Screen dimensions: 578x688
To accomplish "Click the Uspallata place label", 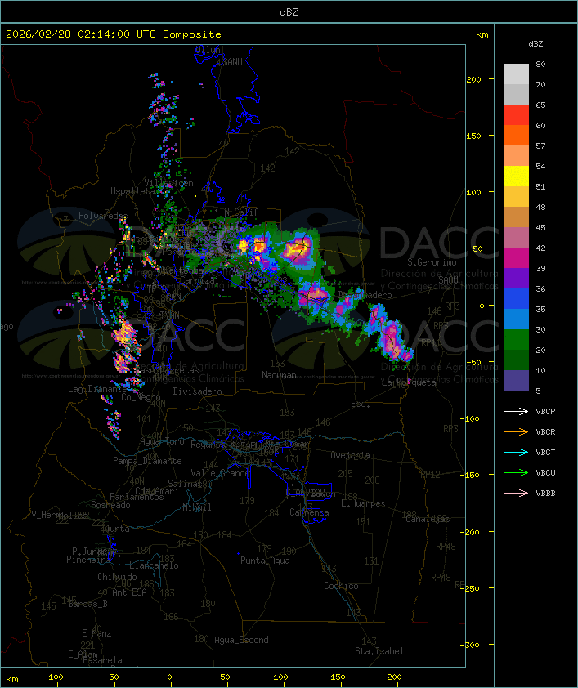I will coord(133,191).
